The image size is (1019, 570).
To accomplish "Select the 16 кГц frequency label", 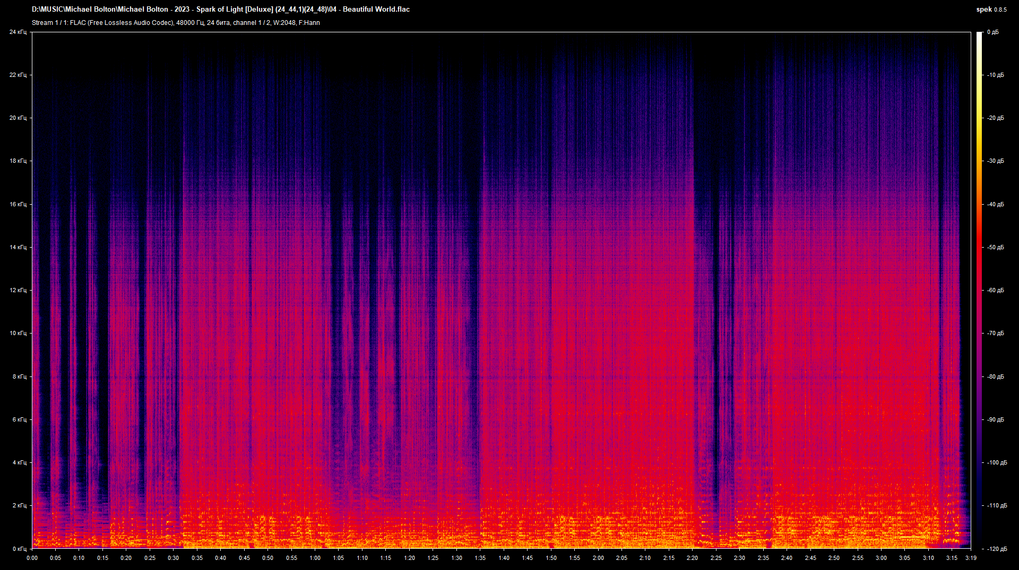I will [x=18, y=204].
